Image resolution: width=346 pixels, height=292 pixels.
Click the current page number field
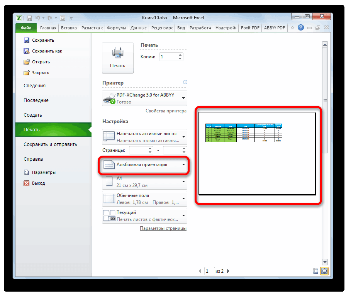209,271
